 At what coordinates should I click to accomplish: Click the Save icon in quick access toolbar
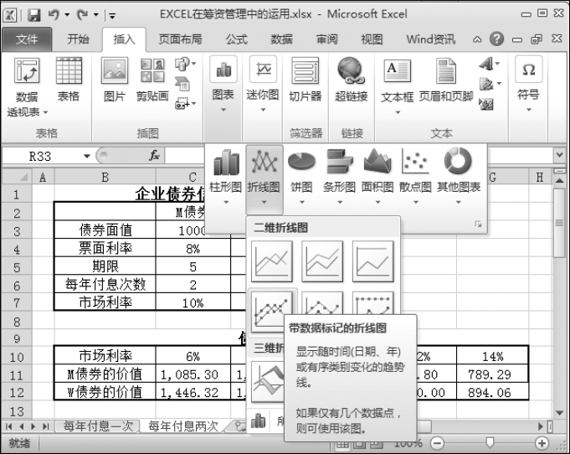[34, 15]
